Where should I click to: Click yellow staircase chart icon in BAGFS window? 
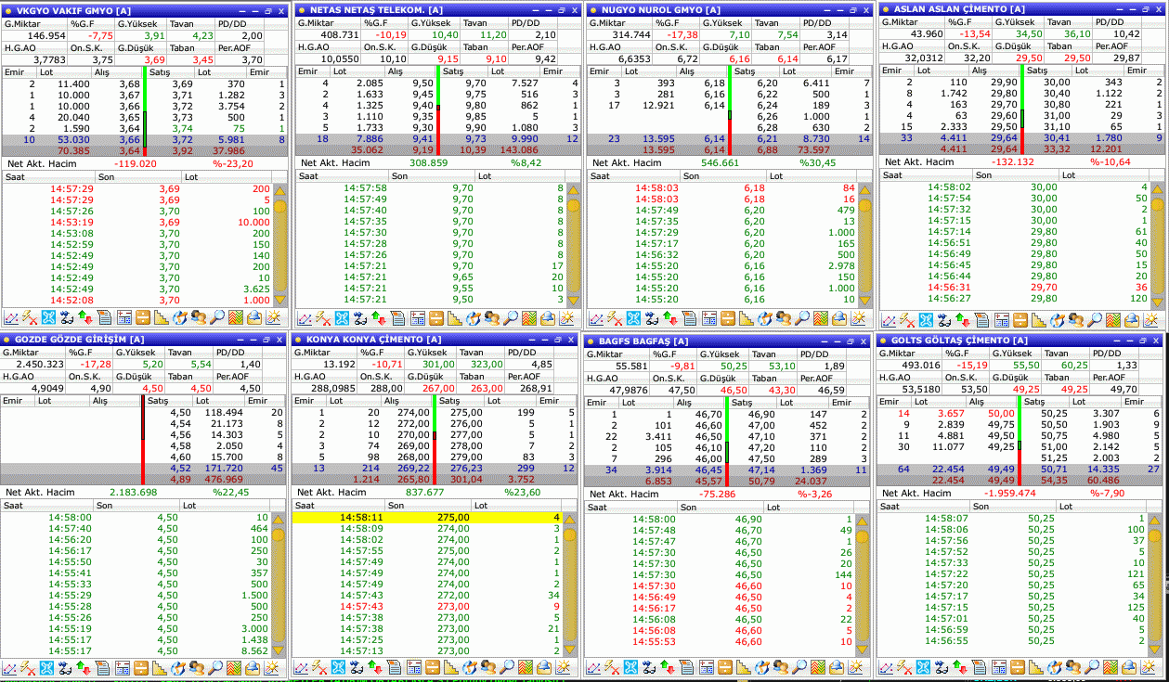click(745, 667)
